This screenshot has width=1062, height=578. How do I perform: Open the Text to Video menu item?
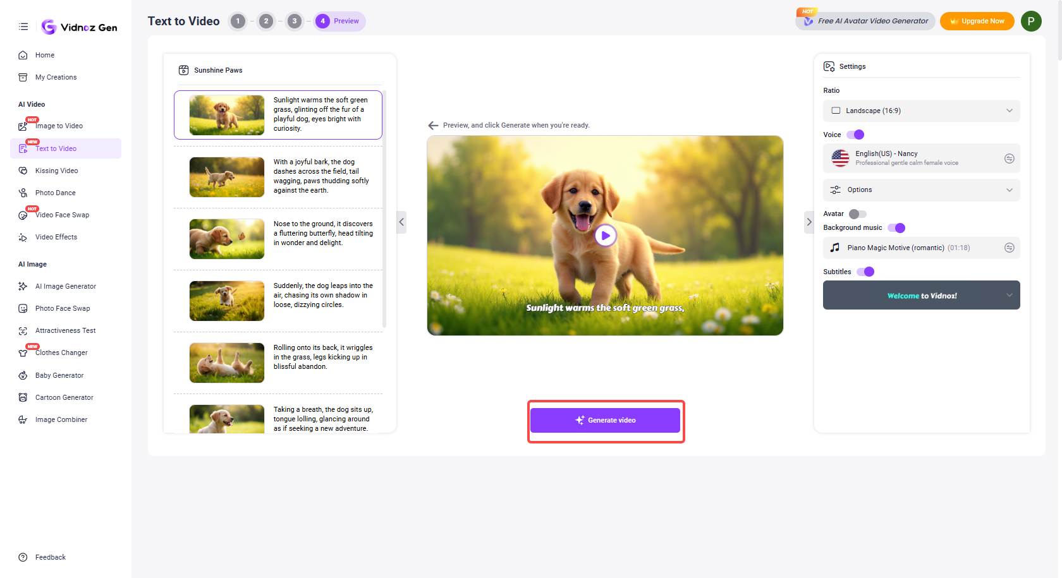pyautogui.click(x=66, y=148)
